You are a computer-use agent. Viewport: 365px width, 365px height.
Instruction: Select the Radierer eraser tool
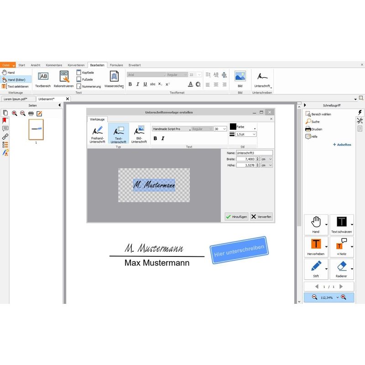coord(341,269)
